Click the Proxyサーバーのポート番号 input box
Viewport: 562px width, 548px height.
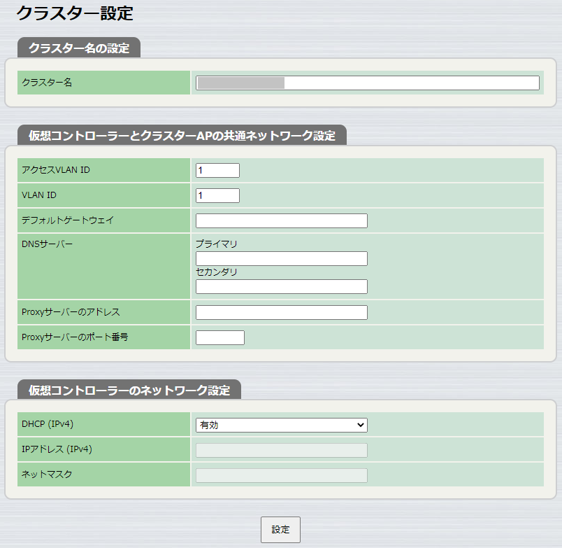coord(219,337)
